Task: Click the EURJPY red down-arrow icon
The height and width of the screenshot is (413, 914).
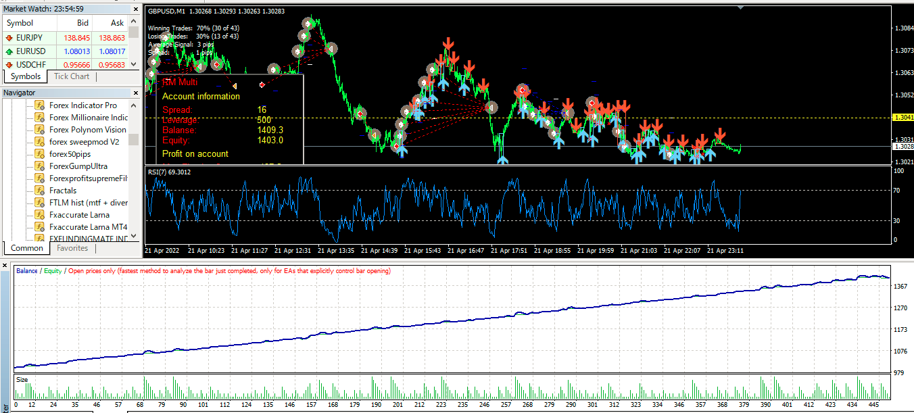Action: pos(9,39)
